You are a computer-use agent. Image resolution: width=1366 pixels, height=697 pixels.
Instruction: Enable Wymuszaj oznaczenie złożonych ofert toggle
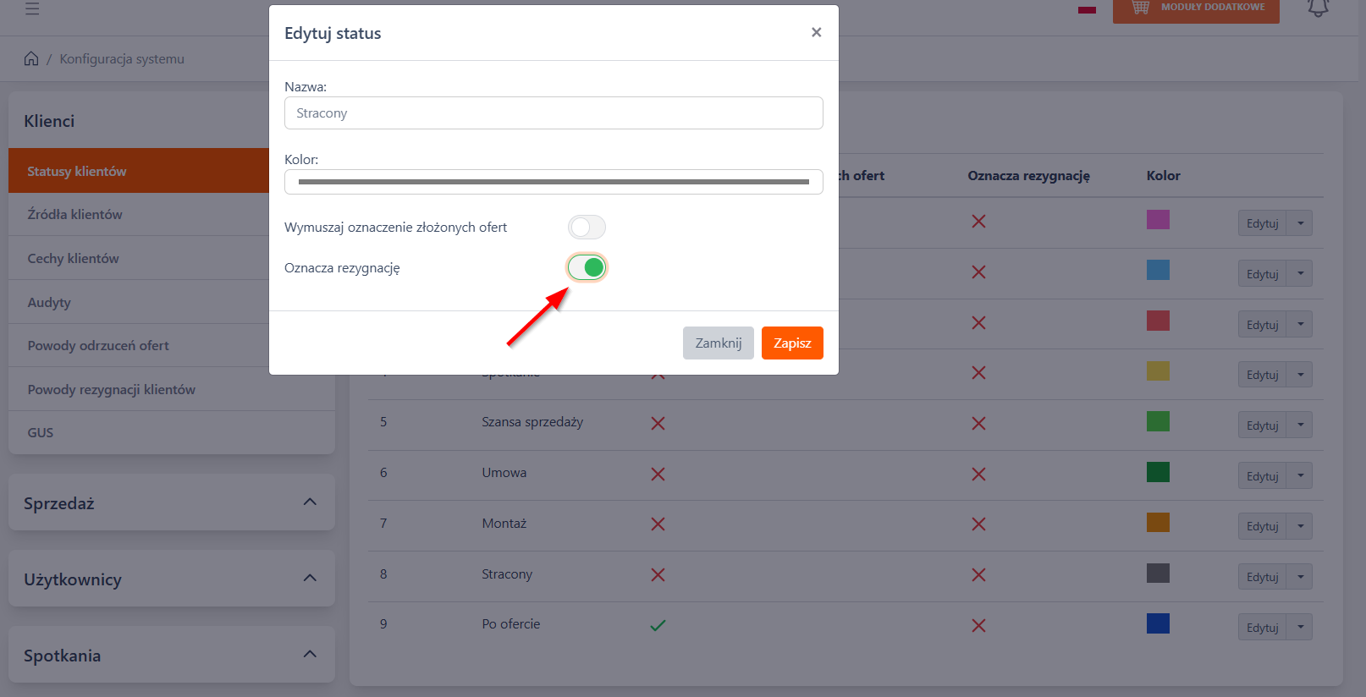click(x=587, y=228)
